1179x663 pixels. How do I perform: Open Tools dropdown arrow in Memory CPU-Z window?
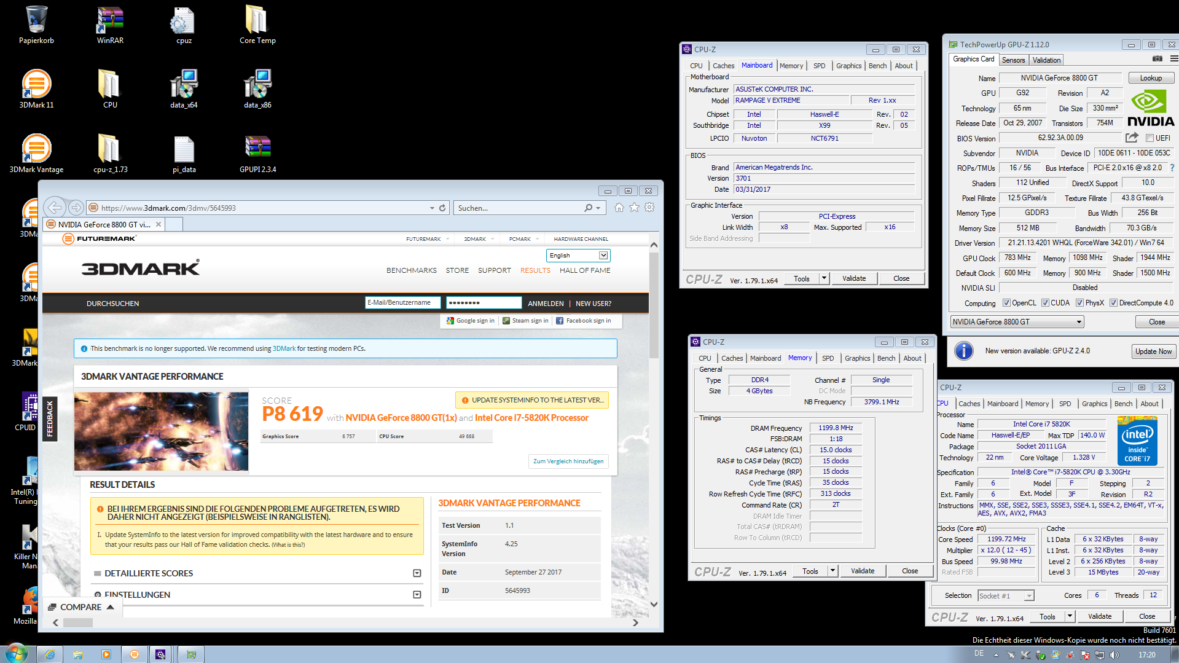point(832,571)
